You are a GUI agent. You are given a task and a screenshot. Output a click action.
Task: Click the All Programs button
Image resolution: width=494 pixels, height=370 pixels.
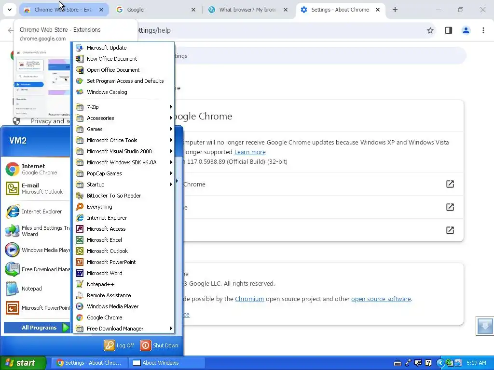coord(37,328)
